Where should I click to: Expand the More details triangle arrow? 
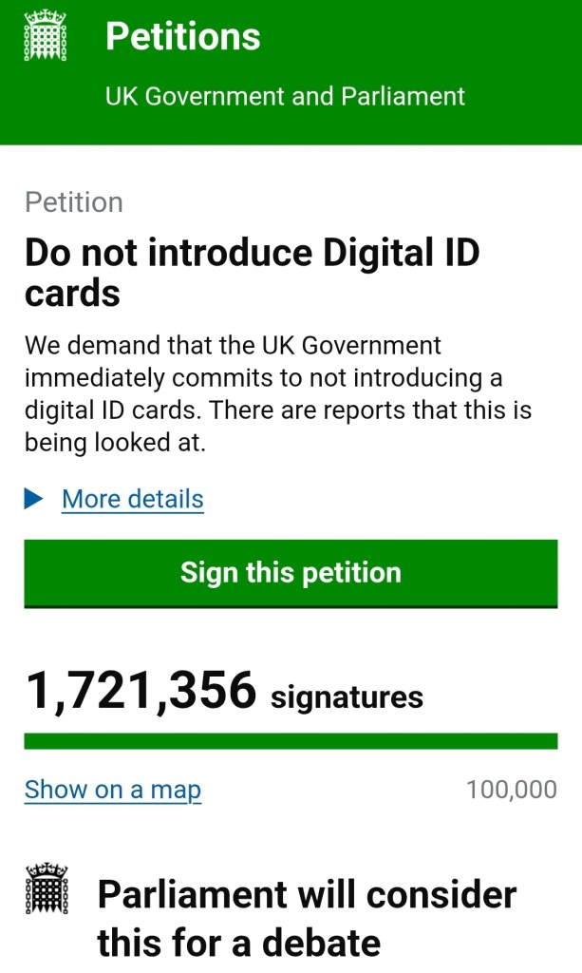click(34, 499)
